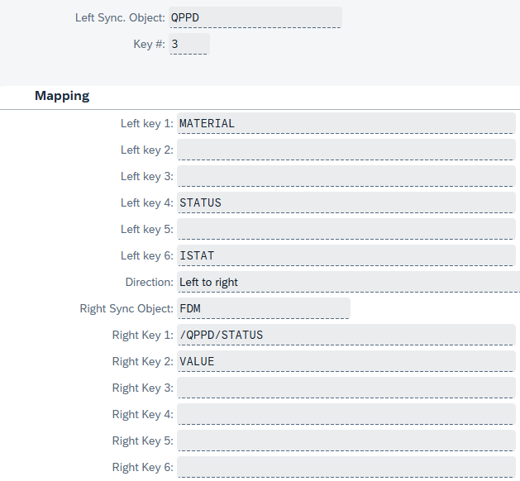Select the Key # field showing 3

click(189, 44)
